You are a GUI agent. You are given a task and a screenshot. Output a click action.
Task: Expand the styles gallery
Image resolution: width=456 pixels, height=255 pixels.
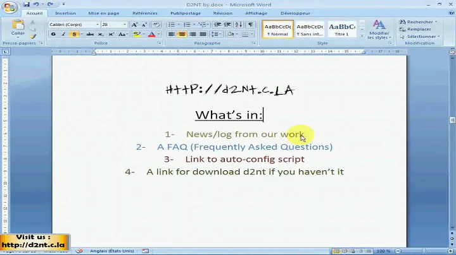[362, 35]
